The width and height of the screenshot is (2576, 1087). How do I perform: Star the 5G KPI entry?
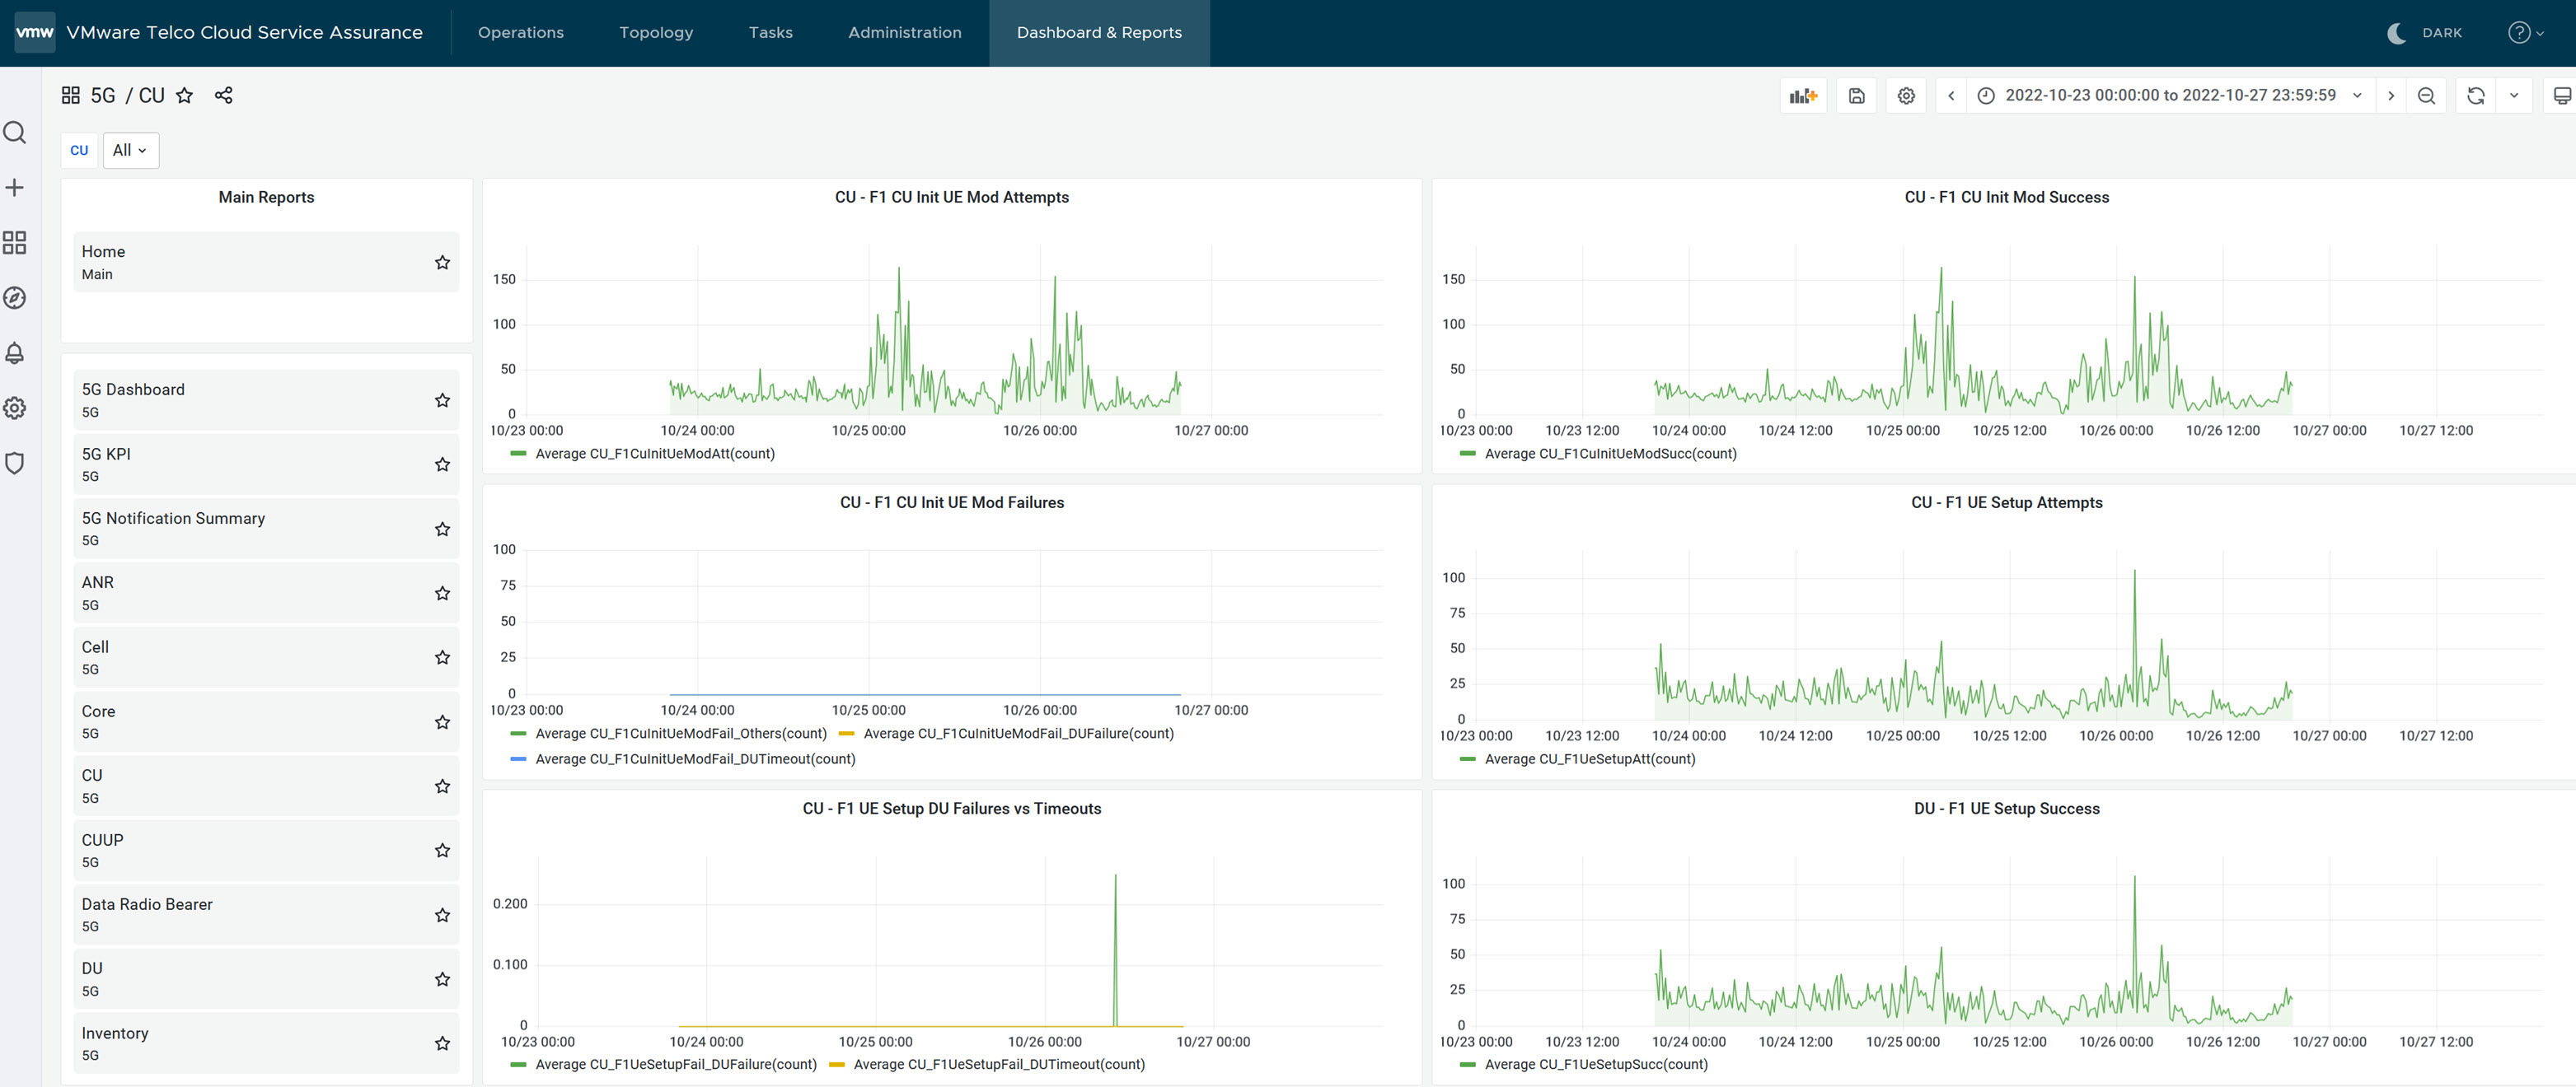[442, 464]
